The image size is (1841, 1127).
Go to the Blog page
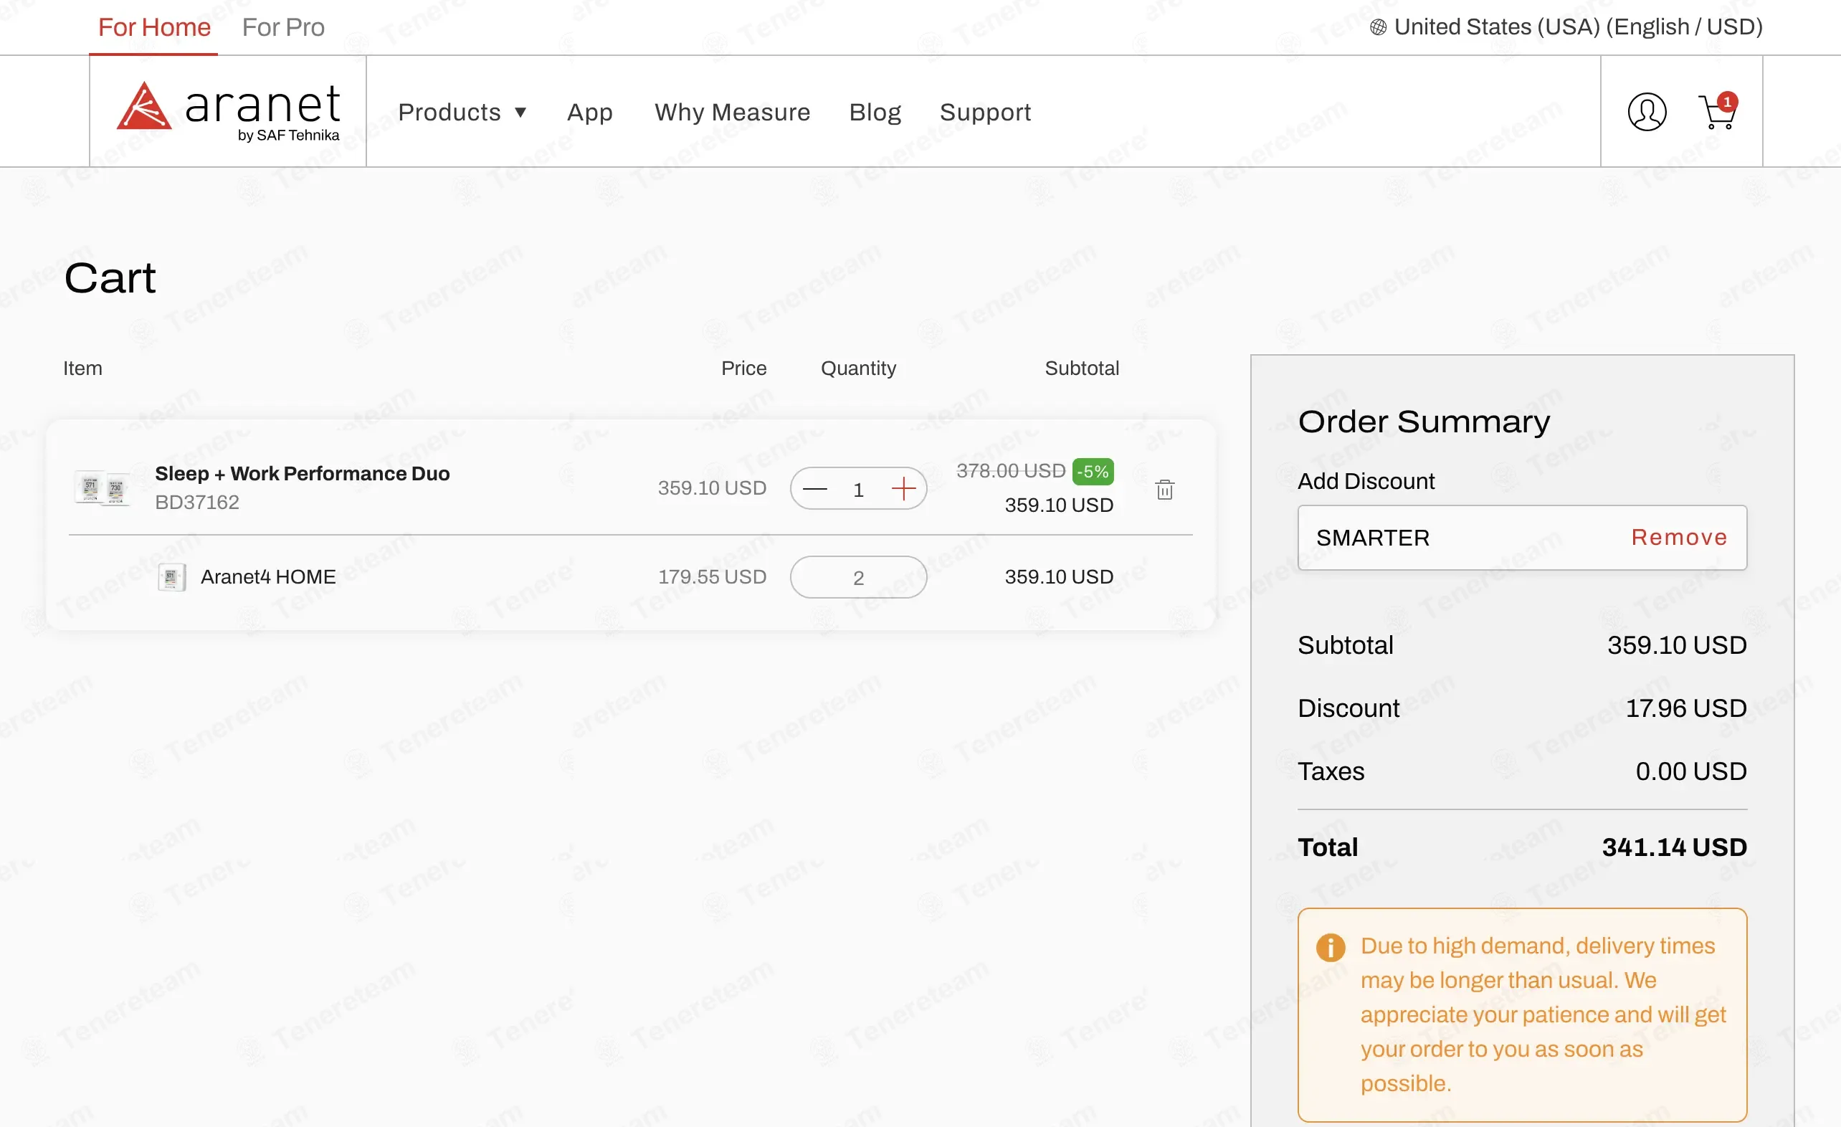tap(875, 112)
